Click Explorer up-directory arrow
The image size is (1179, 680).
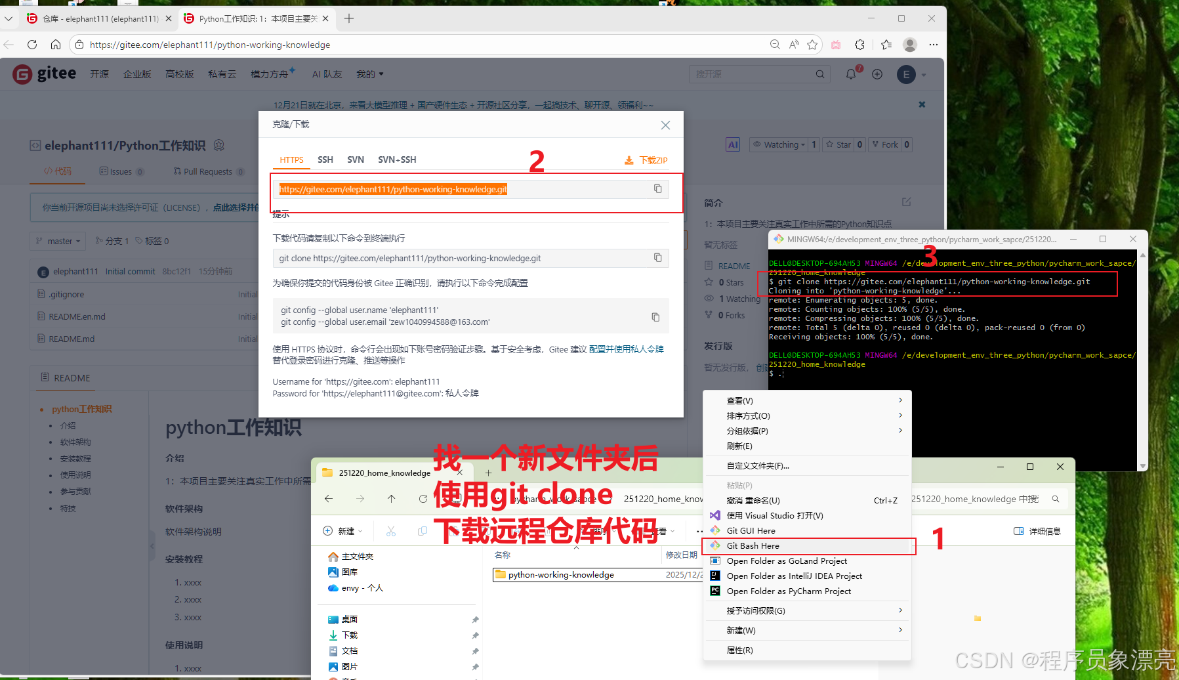tap(391, 499)
